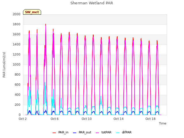Click the Oct 10 x-axis tick label
Viewport: 184px width, 138px height.
(x=87, y=119)
